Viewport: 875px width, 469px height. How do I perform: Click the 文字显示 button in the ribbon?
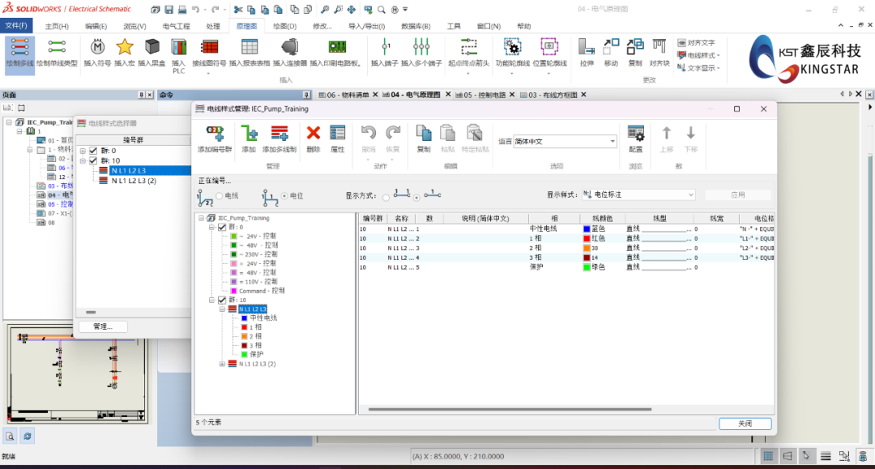coord(698,67)
